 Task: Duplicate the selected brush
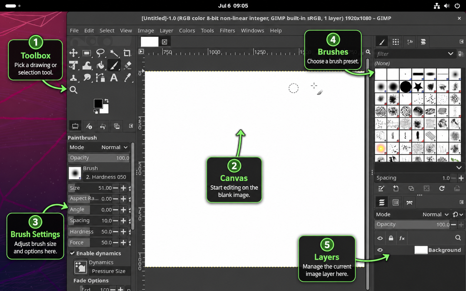point(411,189)
